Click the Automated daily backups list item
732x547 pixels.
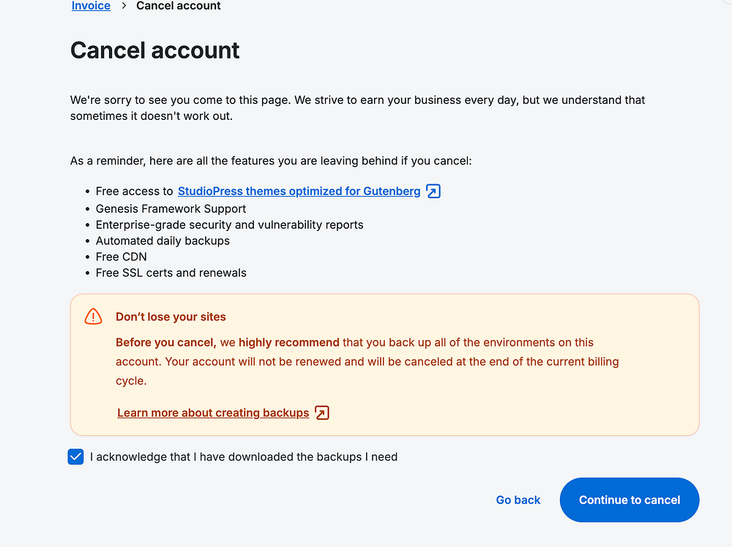click(163, 241)
